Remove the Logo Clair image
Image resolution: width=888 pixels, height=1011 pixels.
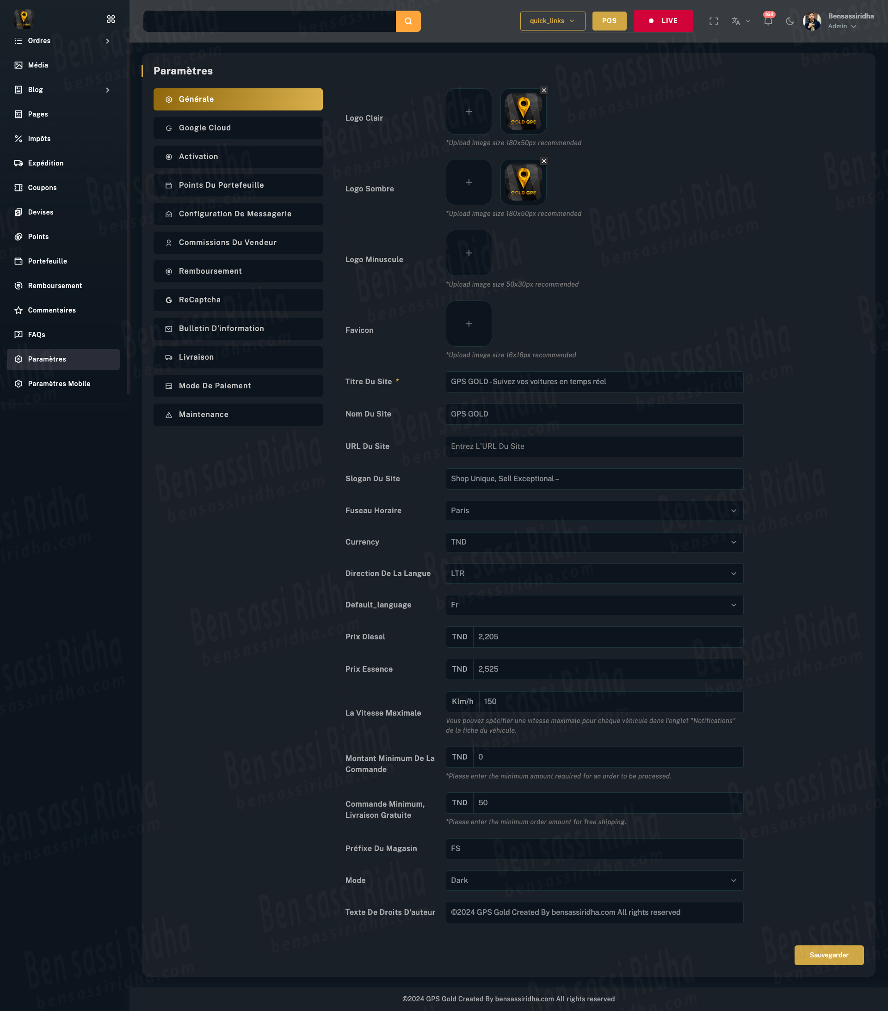(543, 91)
